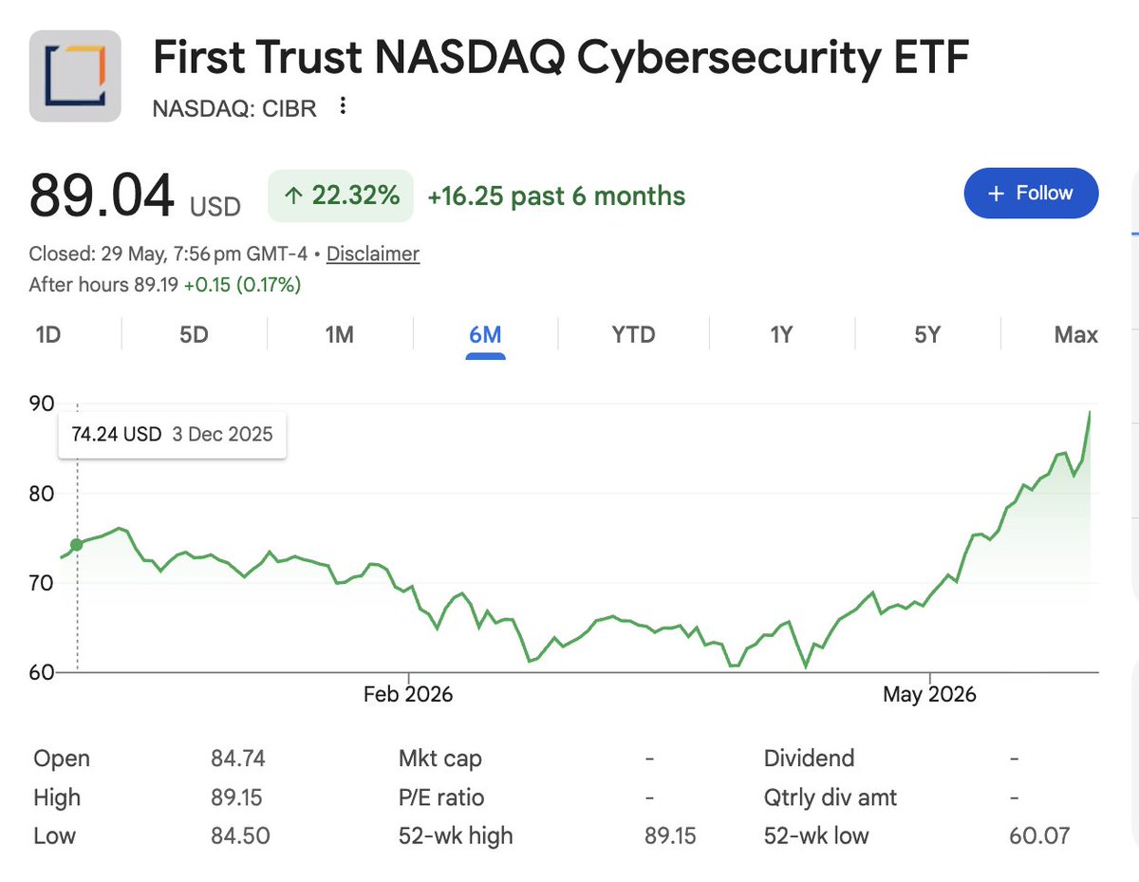Viewport: 1139px width, 882px height.
Task: Click the 52-wk high value 89.15
Action: tap(669, 835)
